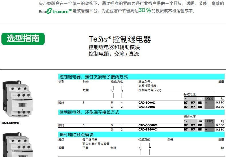This screenshot has height=157, width=226.
Task: Click the B7 voltage code in the CAD-50●●C row
Action: (x=186, y=103)
